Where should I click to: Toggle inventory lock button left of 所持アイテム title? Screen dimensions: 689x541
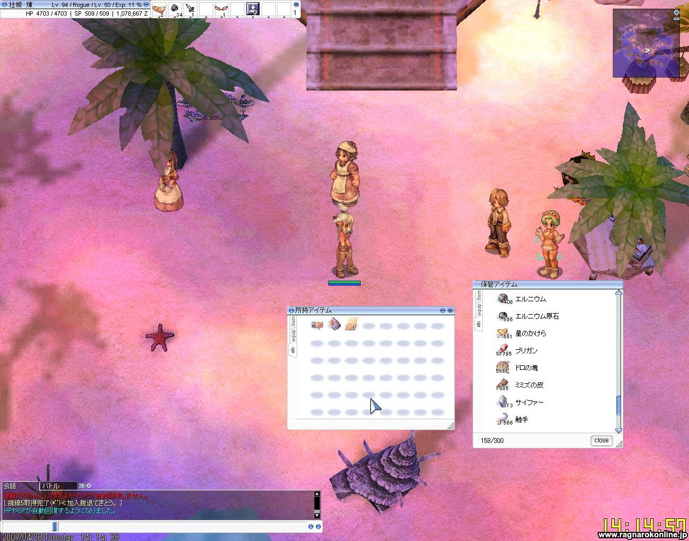pos(291,310)
